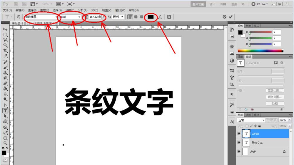Image resolution: width=294 pixels, height=165 pixels.
Task: Hide the 背景 layer
Action: click(x=239, y=151)
